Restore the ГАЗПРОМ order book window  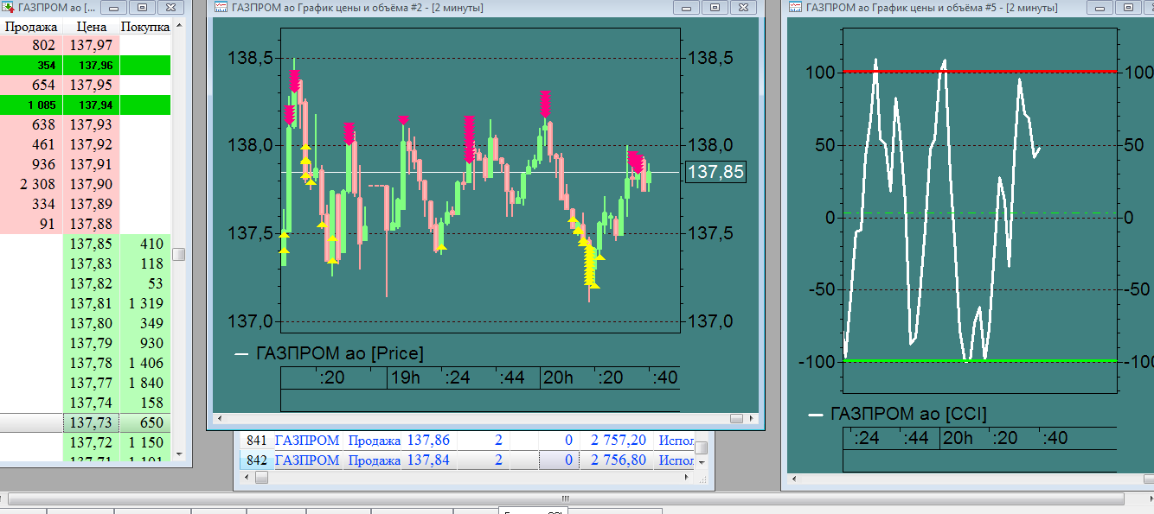[143, 8]
